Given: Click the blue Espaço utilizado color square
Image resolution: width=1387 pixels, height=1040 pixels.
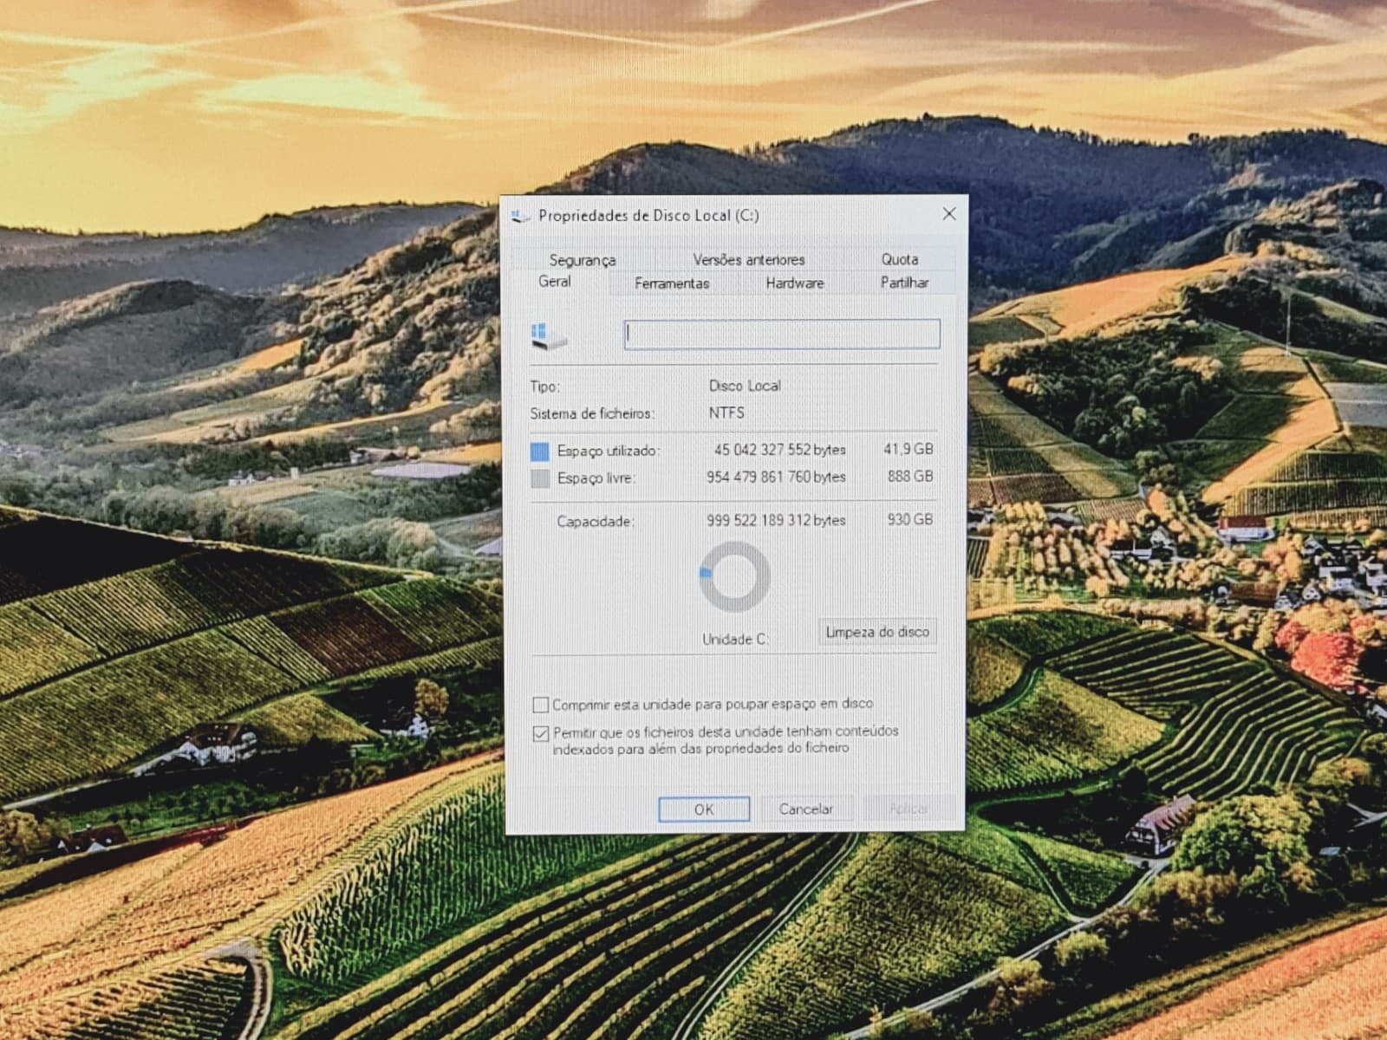Looking at the screenshot, I should pyautogui.click(x=539, y=451).
